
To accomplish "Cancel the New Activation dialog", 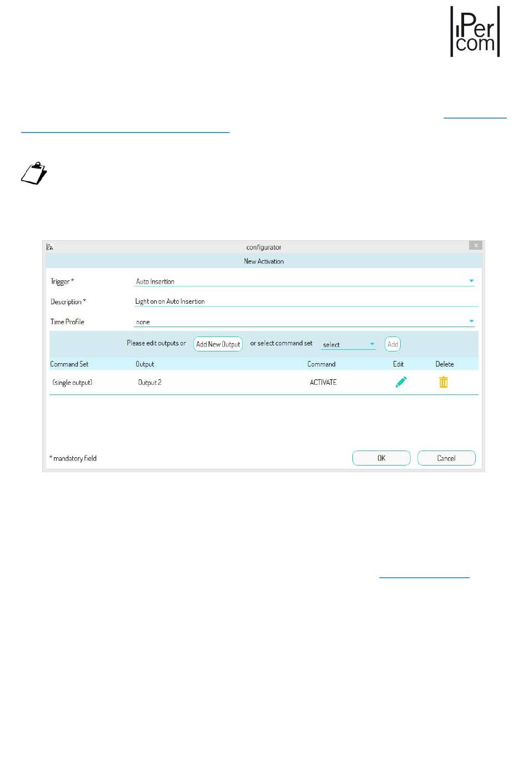I will [x=446, y=458].
